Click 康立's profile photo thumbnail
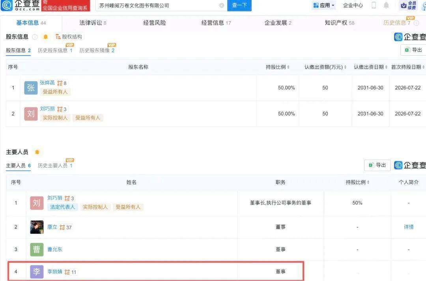426x281 pixels. tap(37, 227)
